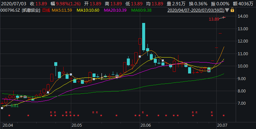Click the 6.81 low price annotation

[x=15, y=106]
